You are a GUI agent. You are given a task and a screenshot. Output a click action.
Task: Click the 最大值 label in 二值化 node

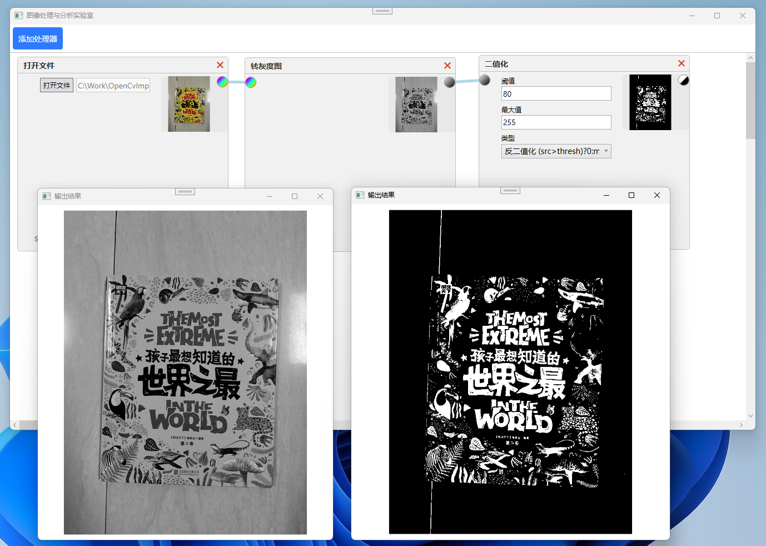511,110
